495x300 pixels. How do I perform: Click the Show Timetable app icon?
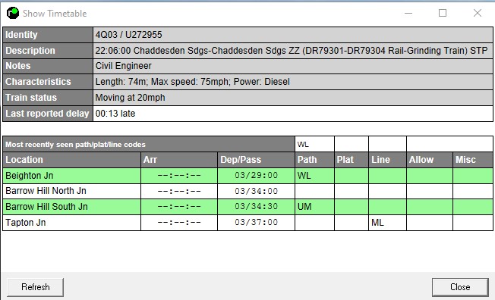(x=13, y=13)
